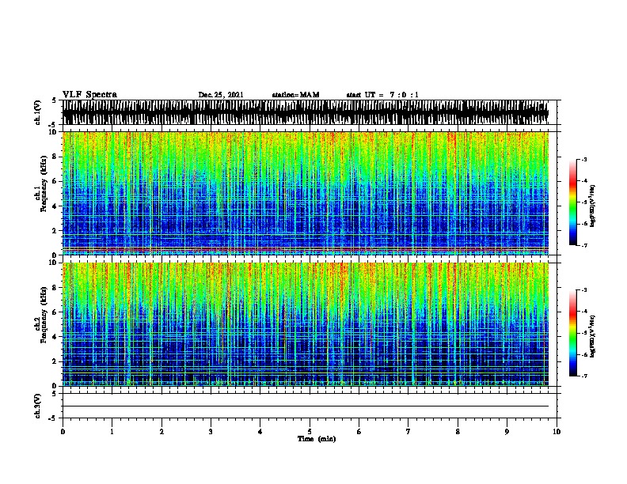Click time axis tick label 9
This screenshot has width=627, height=484.
tap(507, 431)
